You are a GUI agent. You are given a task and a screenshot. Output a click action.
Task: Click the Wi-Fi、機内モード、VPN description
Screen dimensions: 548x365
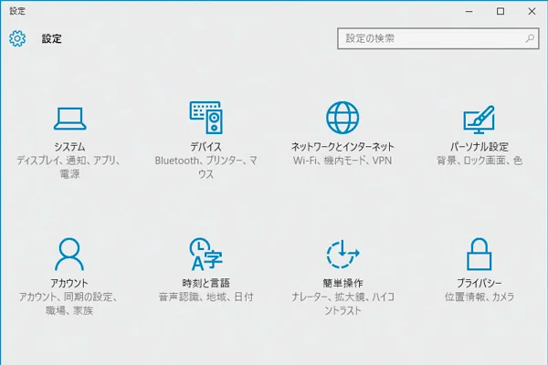(342, 161)
